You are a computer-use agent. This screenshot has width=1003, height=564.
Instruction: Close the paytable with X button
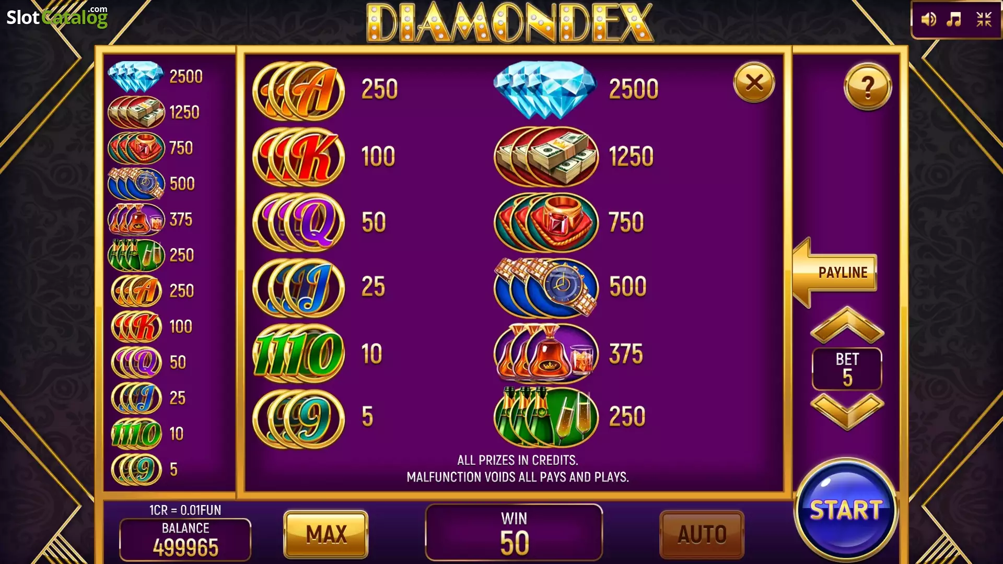[754, 83]
